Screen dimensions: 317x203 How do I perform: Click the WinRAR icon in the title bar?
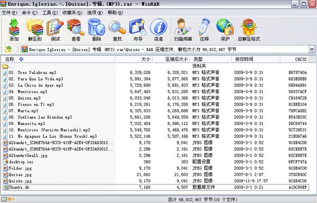[3, 4]
